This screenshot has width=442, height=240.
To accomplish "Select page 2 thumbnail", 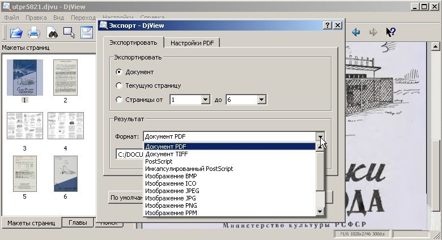I will [x=65, y=78].
